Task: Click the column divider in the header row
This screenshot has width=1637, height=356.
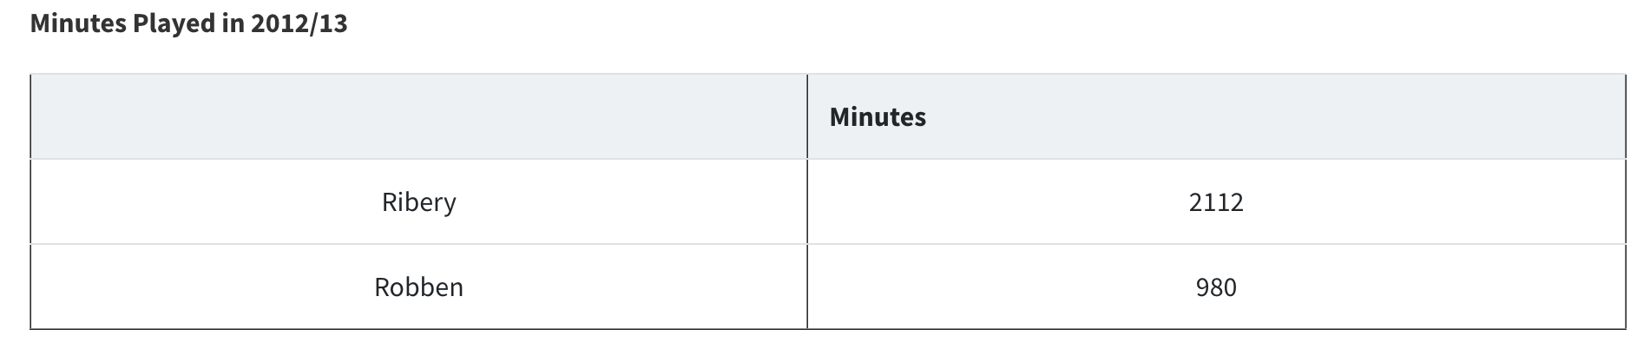Action: pyautogui.click(x=807, y=117)
